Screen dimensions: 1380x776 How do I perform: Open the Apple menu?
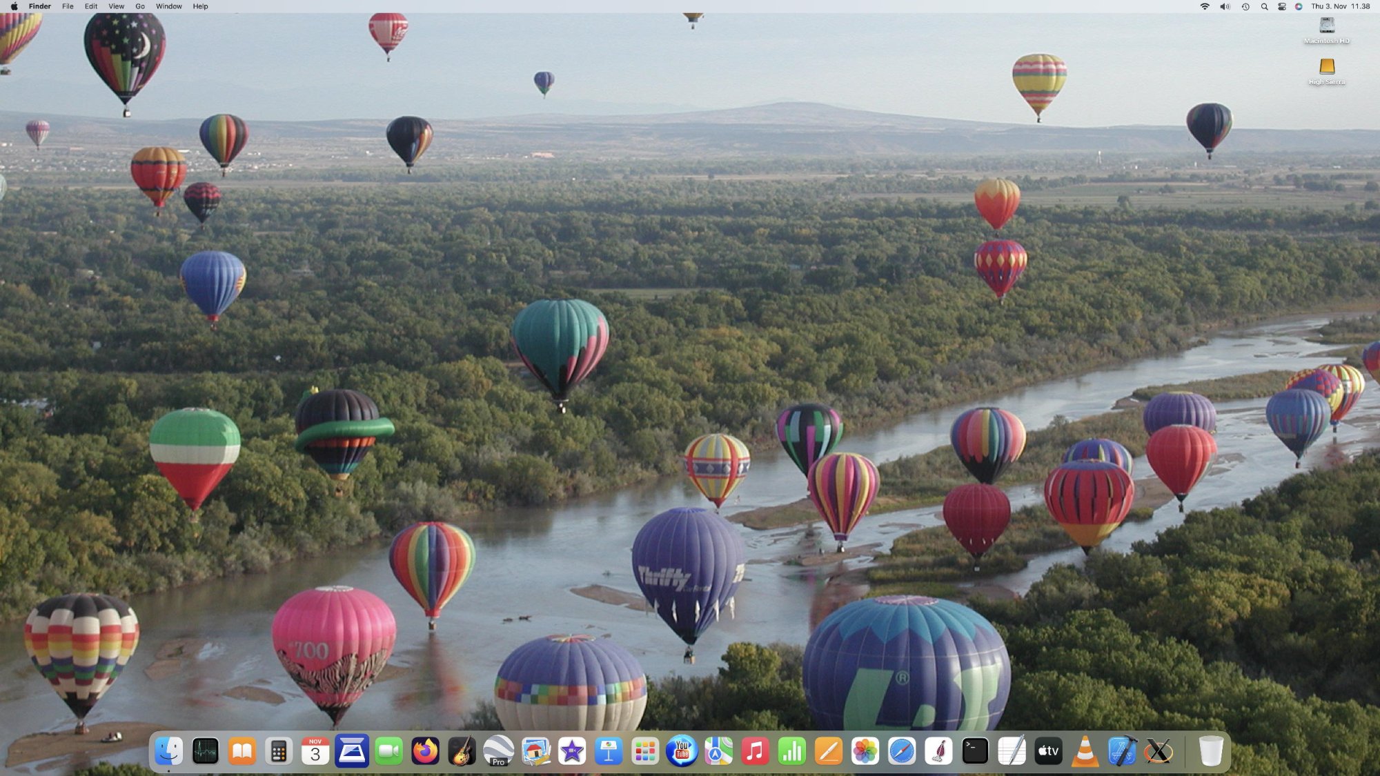[14, 6]
